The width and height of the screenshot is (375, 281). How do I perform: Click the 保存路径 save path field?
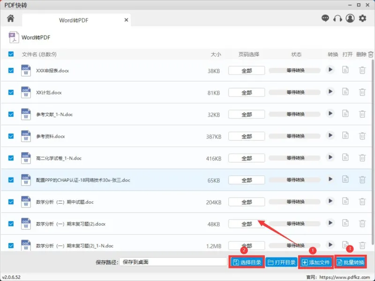point(173,262)
